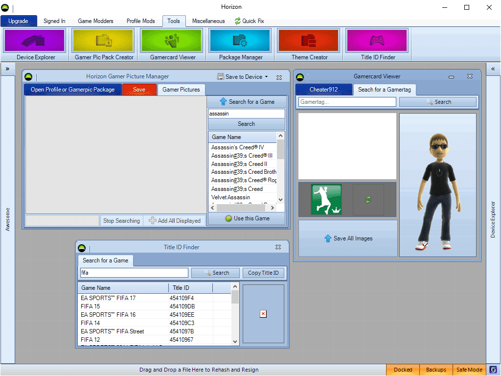Select the Seach for a Gamertag tab

tap(385, 90)
